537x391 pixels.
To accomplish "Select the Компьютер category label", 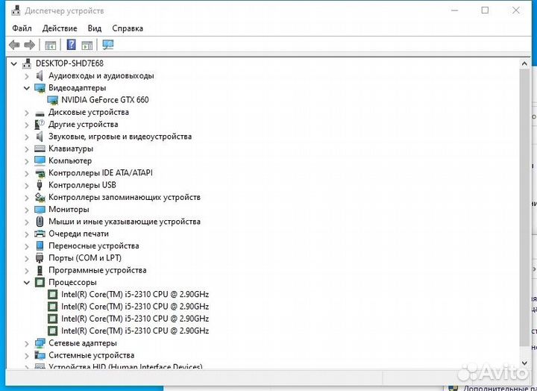I will (70, 160).
